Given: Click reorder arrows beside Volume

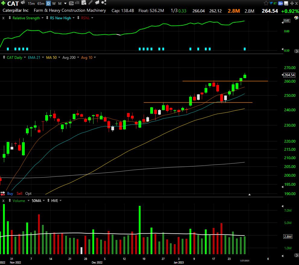Looking at the screenshot, I should coord(10,200).
